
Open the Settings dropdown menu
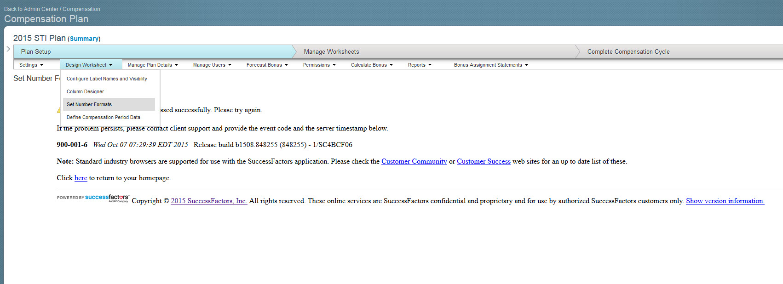(31, 65)
